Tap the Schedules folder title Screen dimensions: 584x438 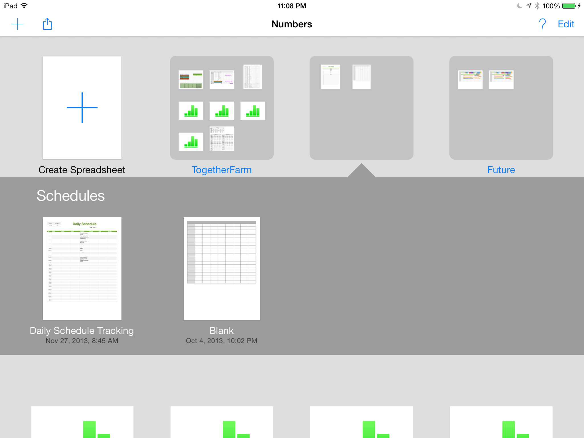[71, 196]
